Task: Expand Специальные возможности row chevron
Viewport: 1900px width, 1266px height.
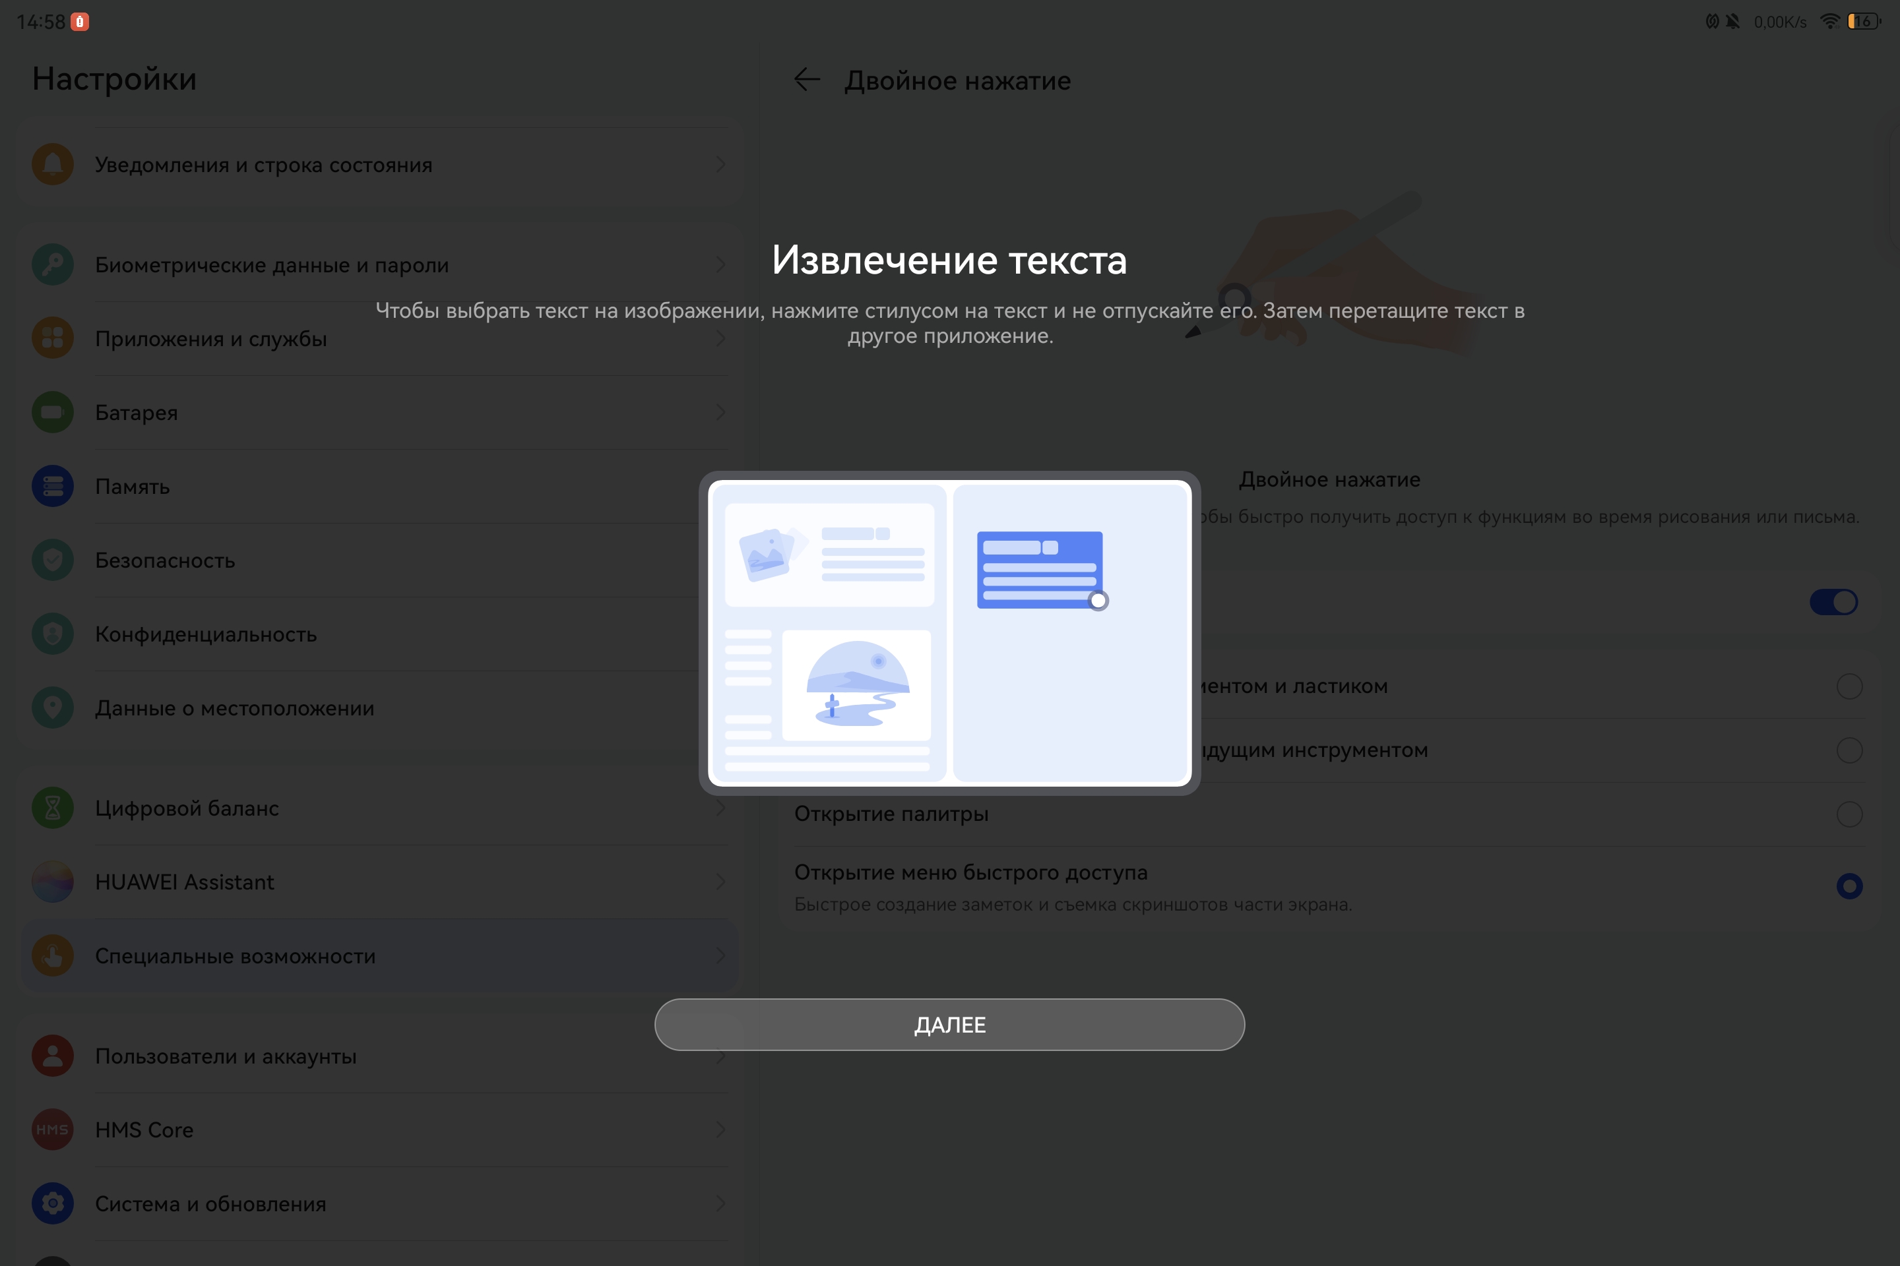Action: click(x=720, y=956)
